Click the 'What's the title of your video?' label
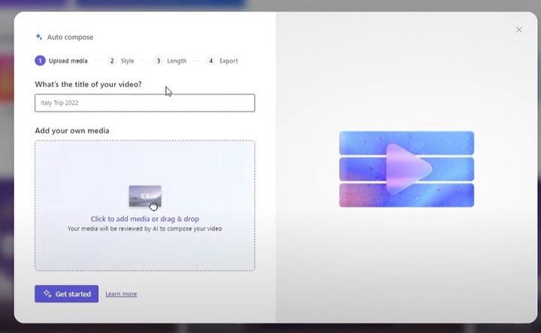The image size is (541, 333). tap(88, 83)
